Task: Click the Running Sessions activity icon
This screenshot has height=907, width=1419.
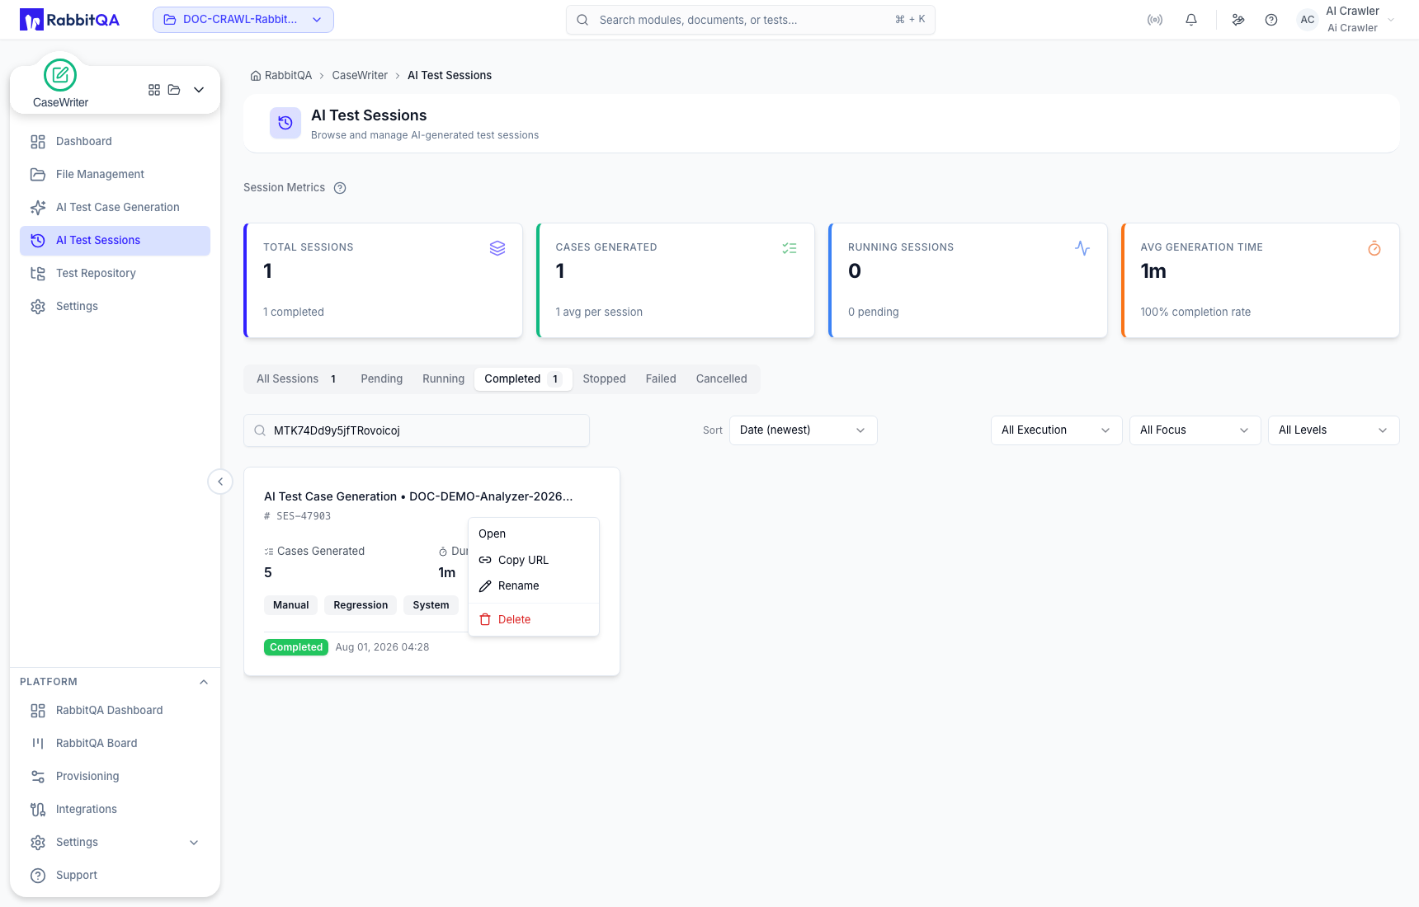Action: pos(1082,248)
